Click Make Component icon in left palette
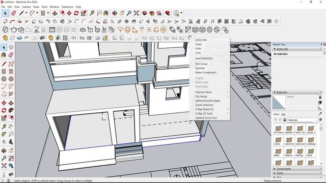Screen dimensions: 326x183 coord(11,48)
